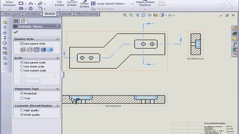Open the File Explorer folder task pane
The image size is (239, 134).
[x=235, y=39]
